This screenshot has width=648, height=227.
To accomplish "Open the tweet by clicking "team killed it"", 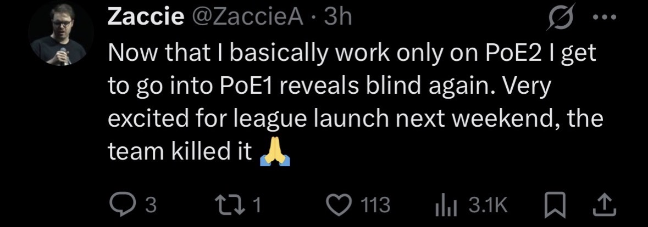I will [181, 152].
